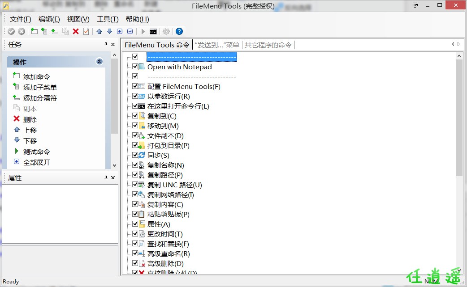Click the red delete X toolbar icon

tap(76, 31)
